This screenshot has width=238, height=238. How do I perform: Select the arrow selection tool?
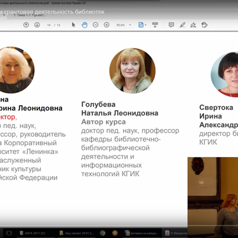pyautogui.click(x=73, y=25)
